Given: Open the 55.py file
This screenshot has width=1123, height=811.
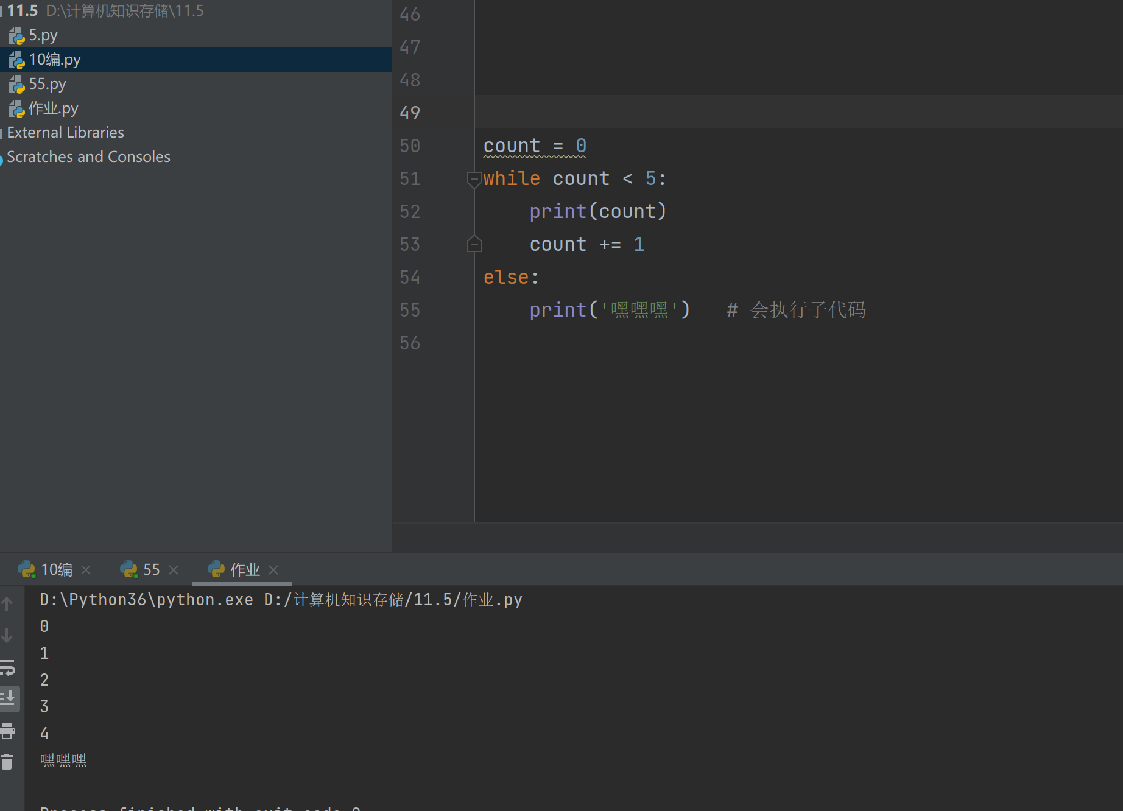Looking at the screenshot, I should pos(47,84).
